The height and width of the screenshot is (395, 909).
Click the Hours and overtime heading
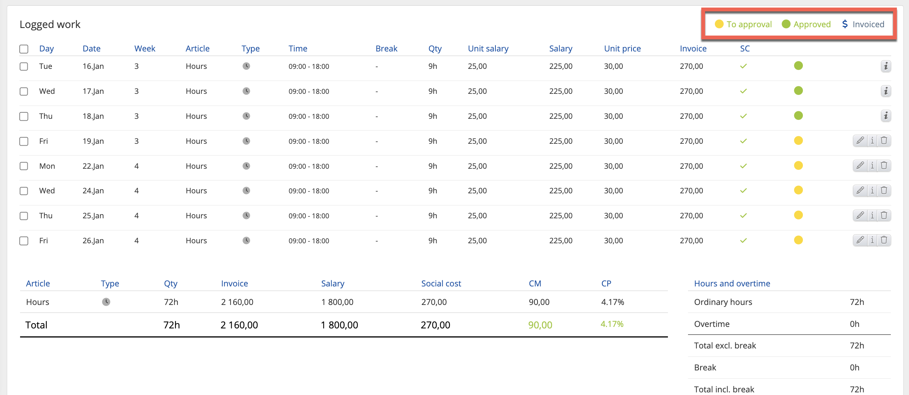(732, 283)
